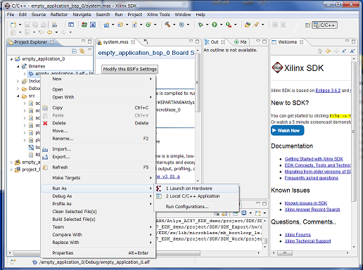The image size is (363, 270).
Task: Click the green Run toolbar icon
Action: [x=215, y=25]
